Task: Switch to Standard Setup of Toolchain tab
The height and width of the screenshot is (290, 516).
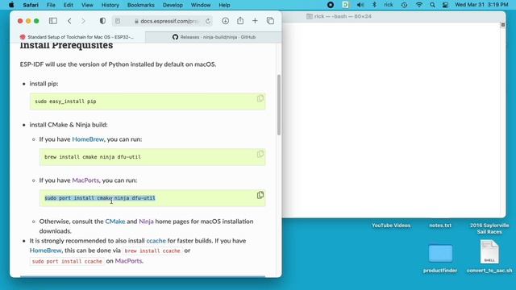Action: coord(77,37)
